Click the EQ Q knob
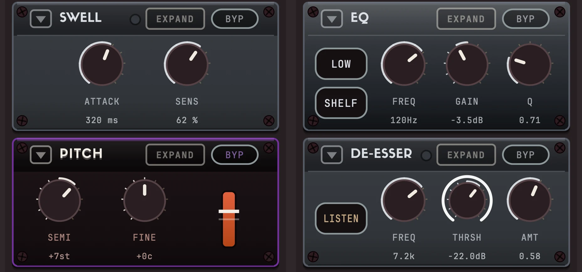582x272 pixels. (x=530, y=64)
